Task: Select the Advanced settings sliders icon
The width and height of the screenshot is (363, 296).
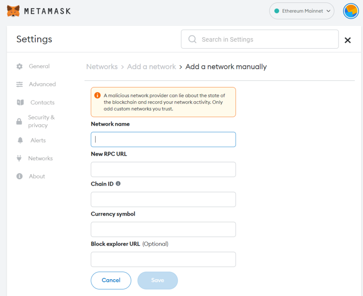Action: pos(20,84)
